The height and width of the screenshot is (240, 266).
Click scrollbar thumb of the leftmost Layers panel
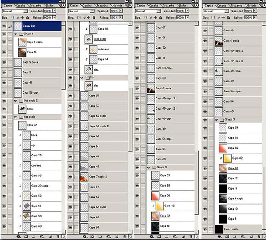tap(63, 57)
